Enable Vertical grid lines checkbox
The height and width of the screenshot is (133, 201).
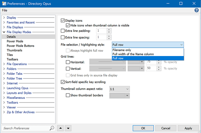point(68,69)
